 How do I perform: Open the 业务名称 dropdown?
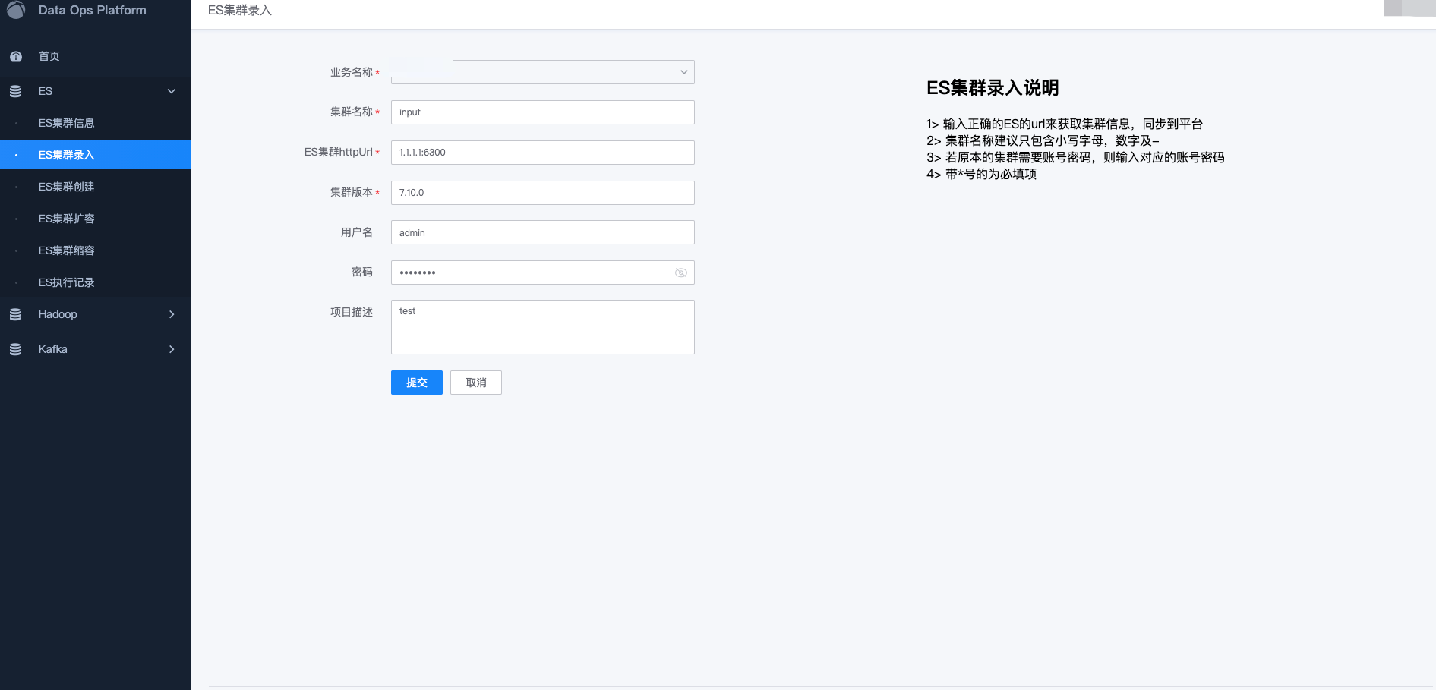[x=543, y=72]
